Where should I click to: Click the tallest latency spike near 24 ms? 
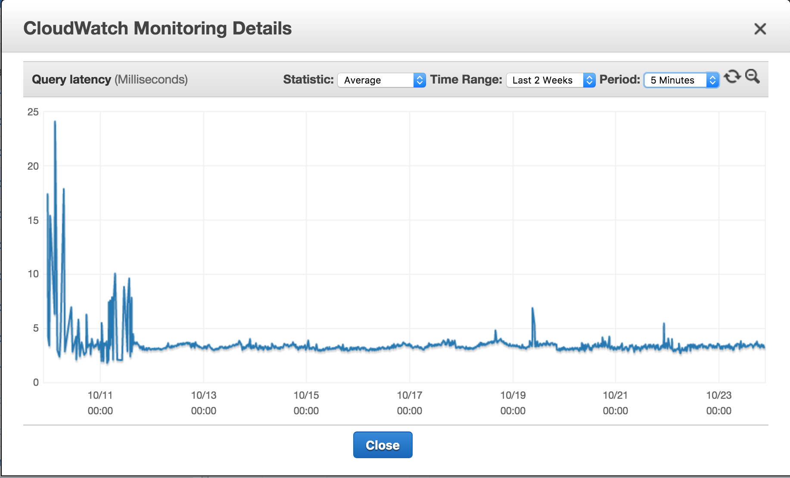(x=55, y=123)
